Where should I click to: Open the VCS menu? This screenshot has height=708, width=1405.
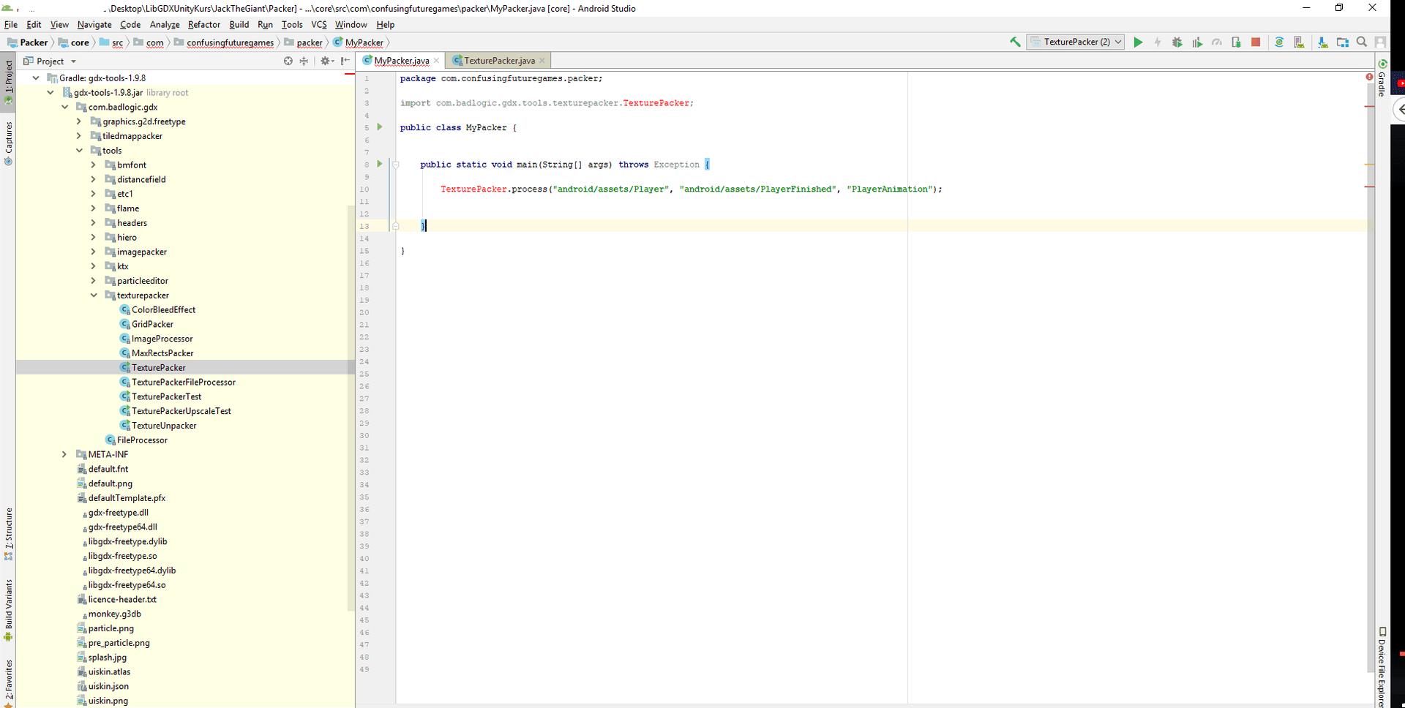[x=319, y=25]
